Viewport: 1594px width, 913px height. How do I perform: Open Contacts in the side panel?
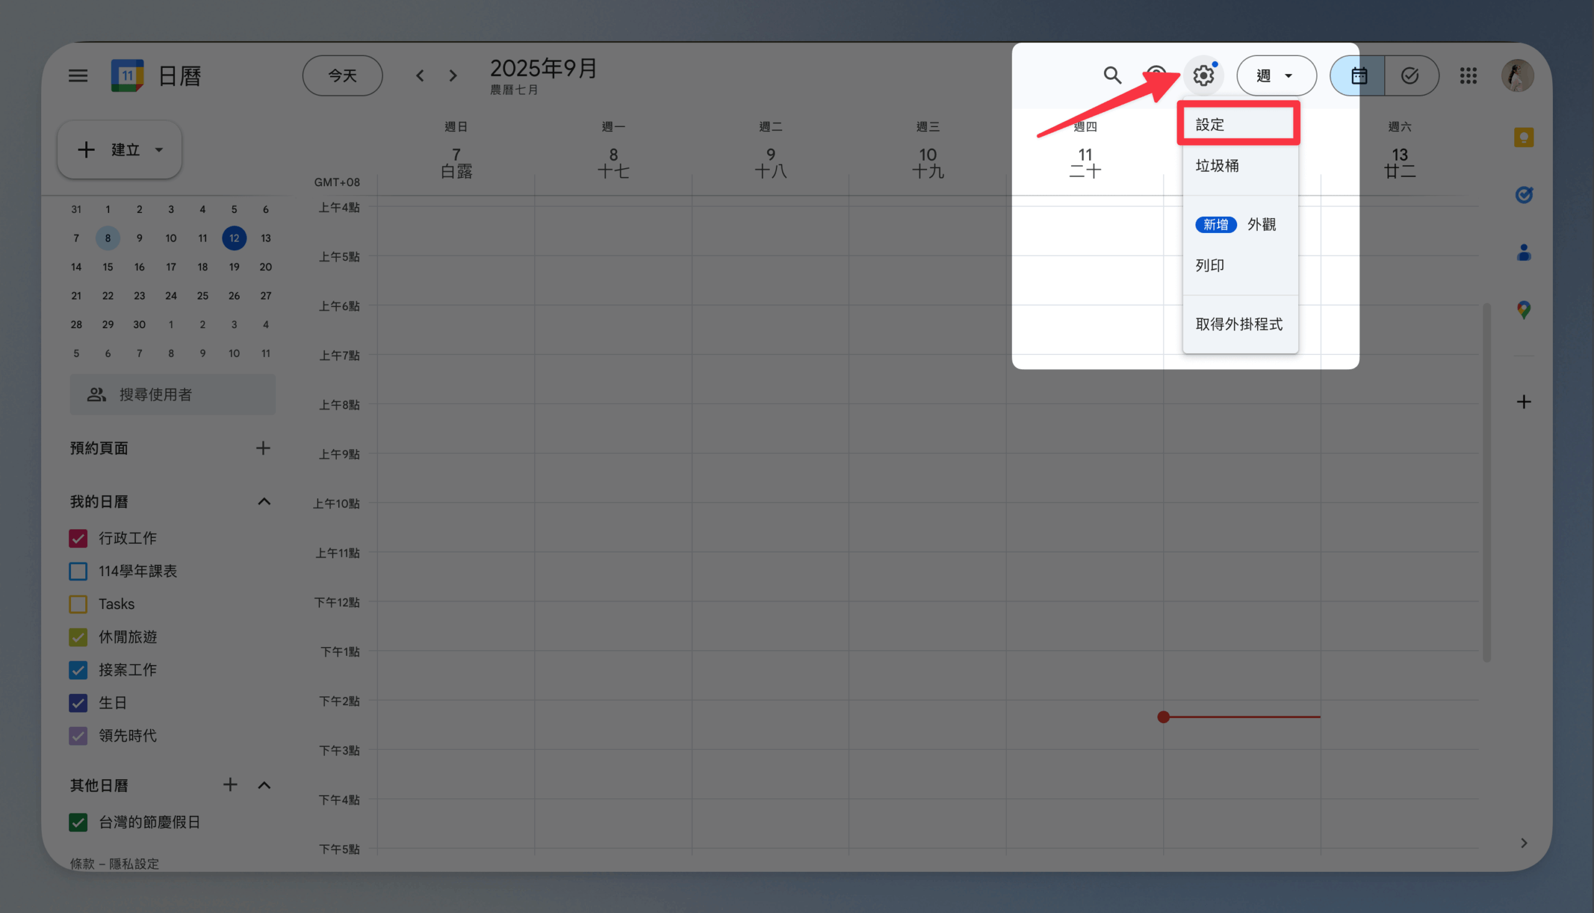(1523, 253)
